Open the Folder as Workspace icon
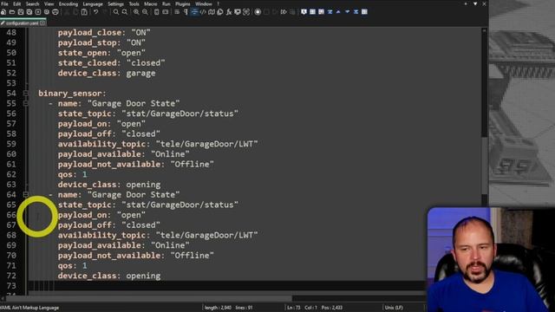The height and width of the screenshot is (312, 555). click(237, 12)
